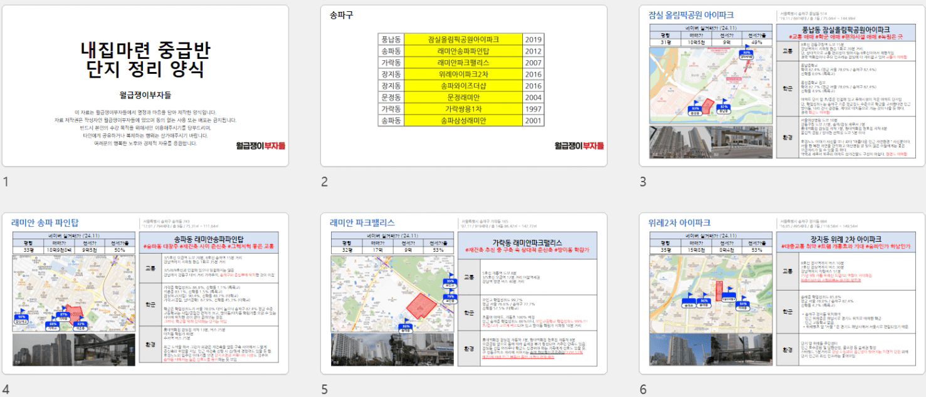Image resolution: width=926 pixels, height=397 pixels.
Task: Click the apartment photo on slide 3
Action: pos(711,142)
